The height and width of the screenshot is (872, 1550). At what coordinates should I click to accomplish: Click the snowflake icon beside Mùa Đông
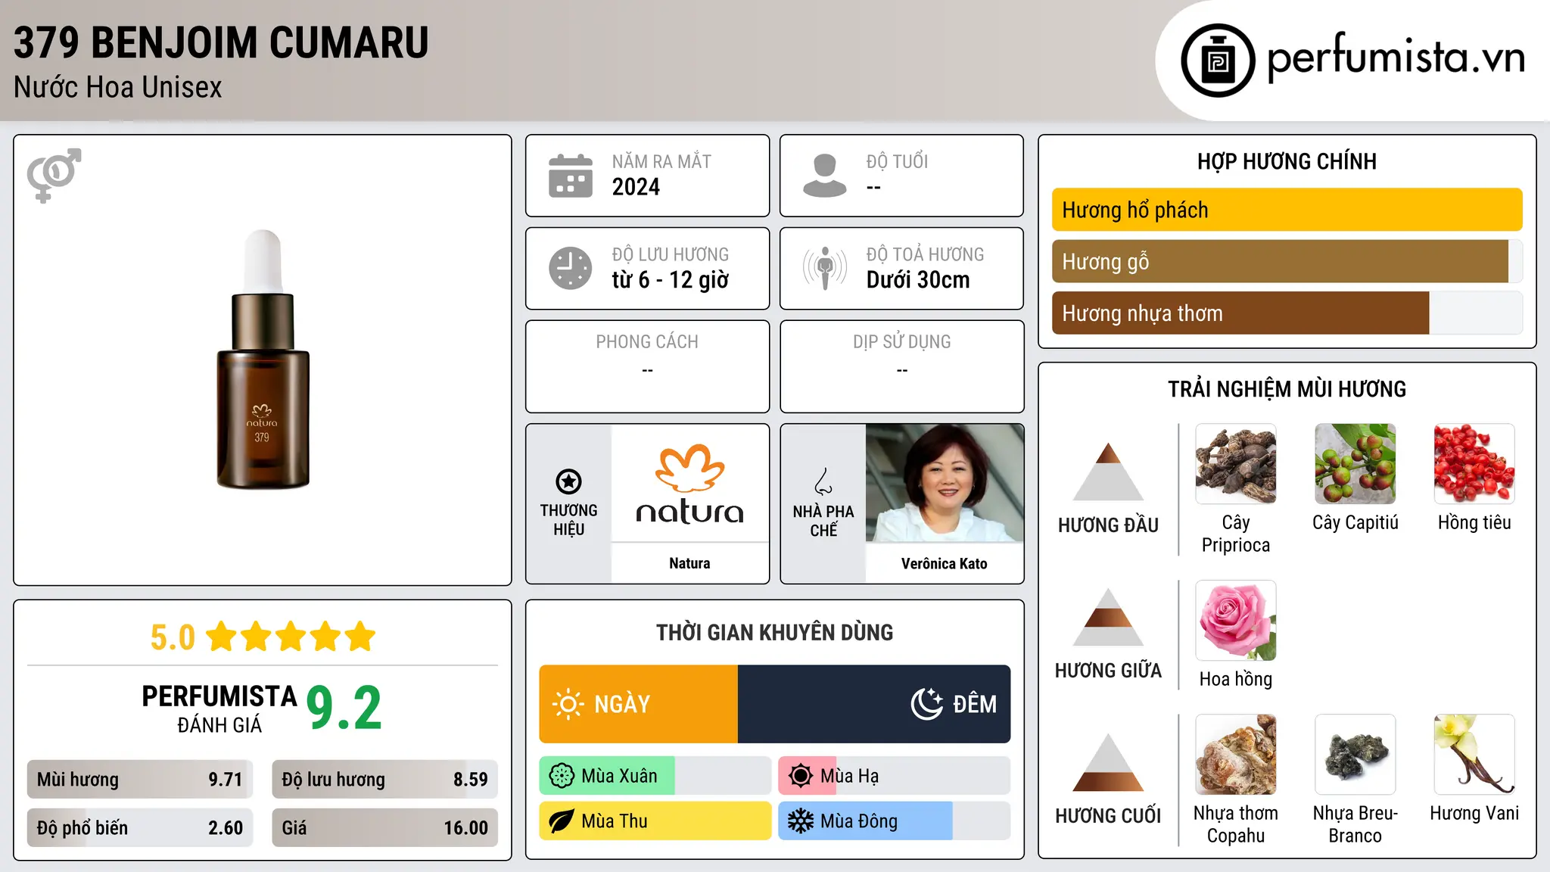click(x=801, y=821)
